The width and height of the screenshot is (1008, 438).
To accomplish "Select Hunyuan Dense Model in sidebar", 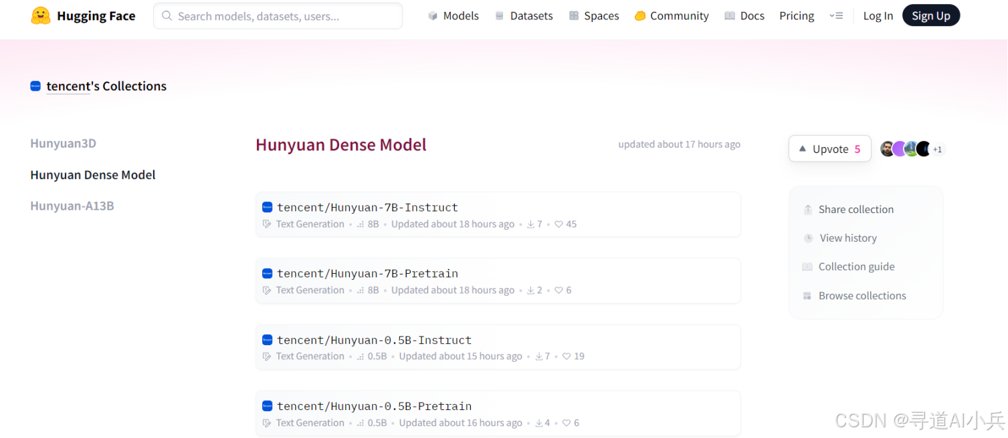I will coord(93,175).
